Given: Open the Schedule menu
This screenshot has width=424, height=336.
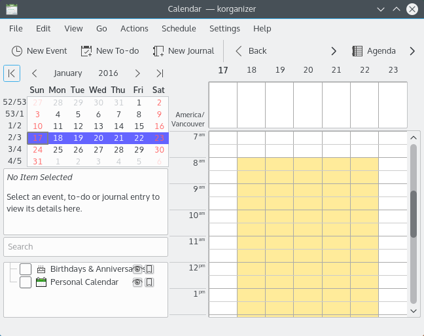Looking at the screenshot, I should pyautogui.click(x=179, y=28).
